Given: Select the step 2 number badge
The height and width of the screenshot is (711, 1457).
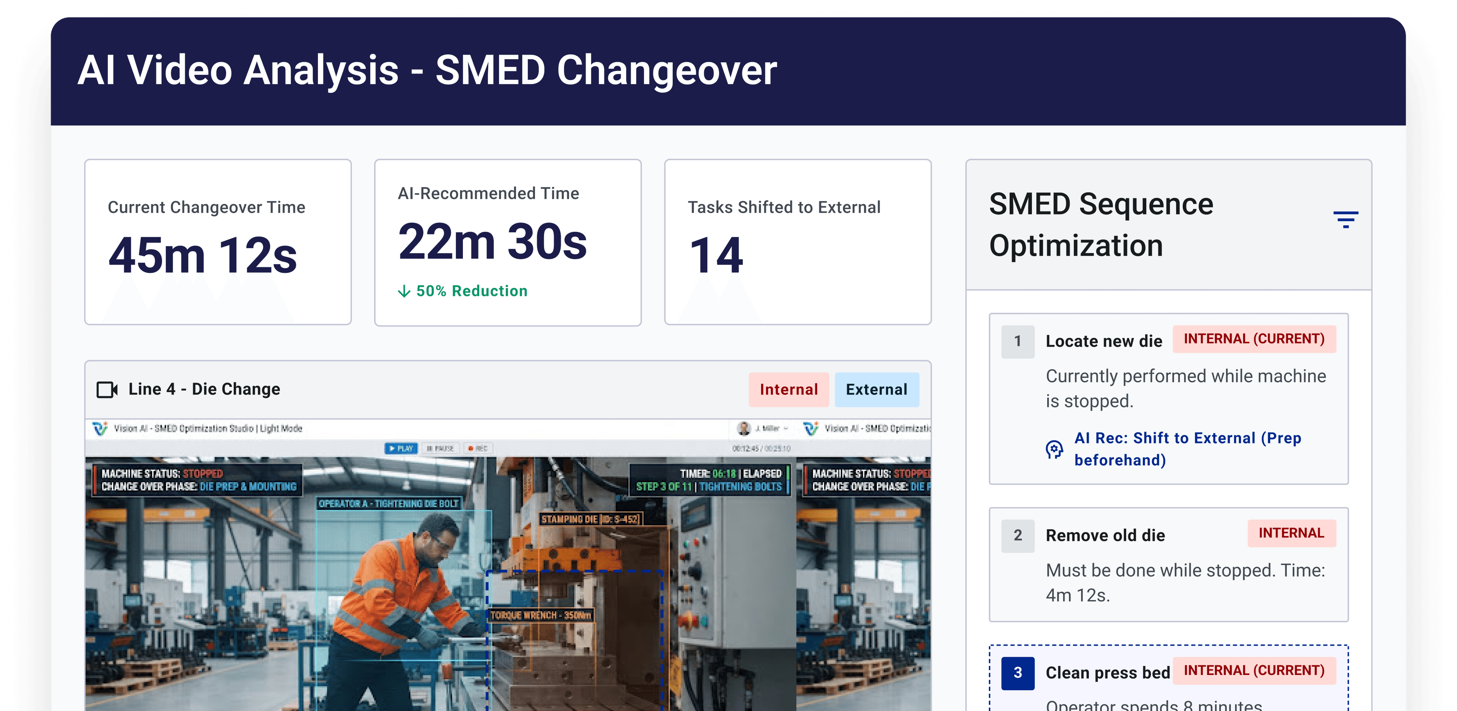Looking at the screenshot, I should click(x=1018, y=536).
